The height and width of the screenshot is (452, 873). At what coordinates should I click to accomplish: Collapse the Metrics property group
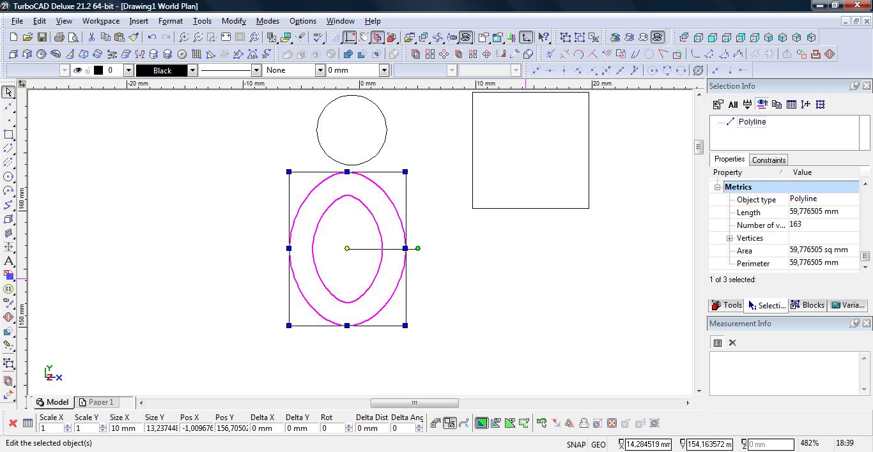click(717, 187)
